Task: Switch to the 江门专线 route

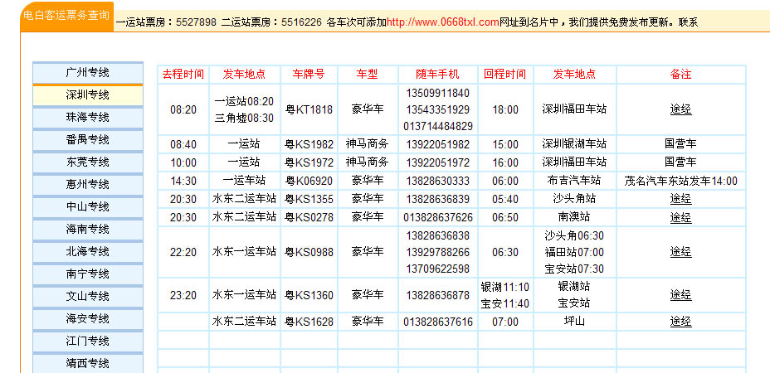Action: pos(88,342)
